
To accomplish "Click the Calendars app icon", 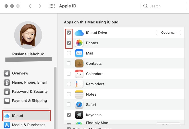I will pyautogui.click(x=79, y=74).
